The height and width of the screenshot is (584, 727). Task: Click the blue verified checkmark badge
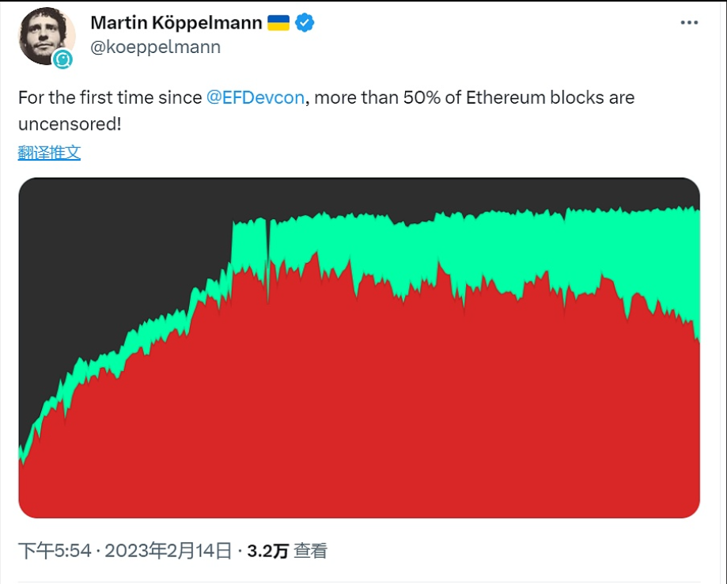(305, 23)
